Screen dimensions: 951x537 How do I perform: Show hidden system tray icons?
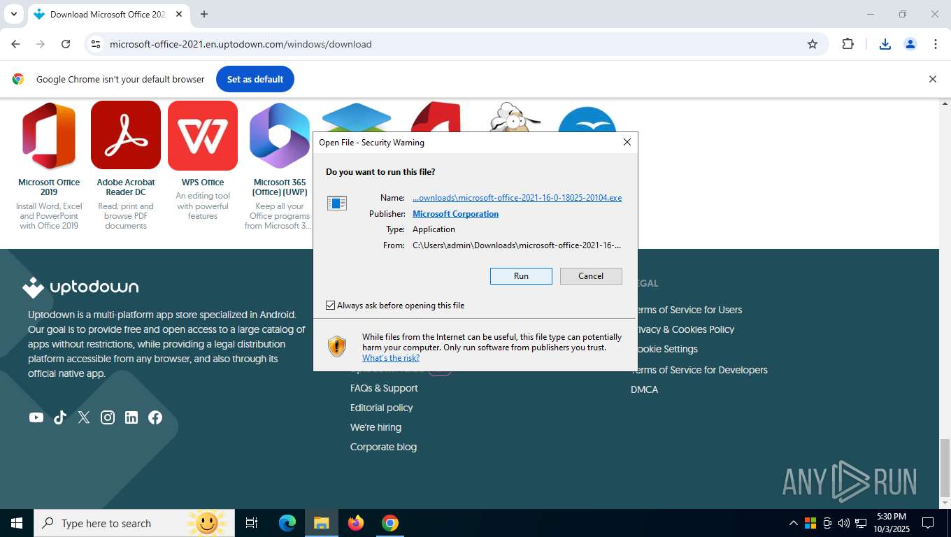click(x=793, y=523)
